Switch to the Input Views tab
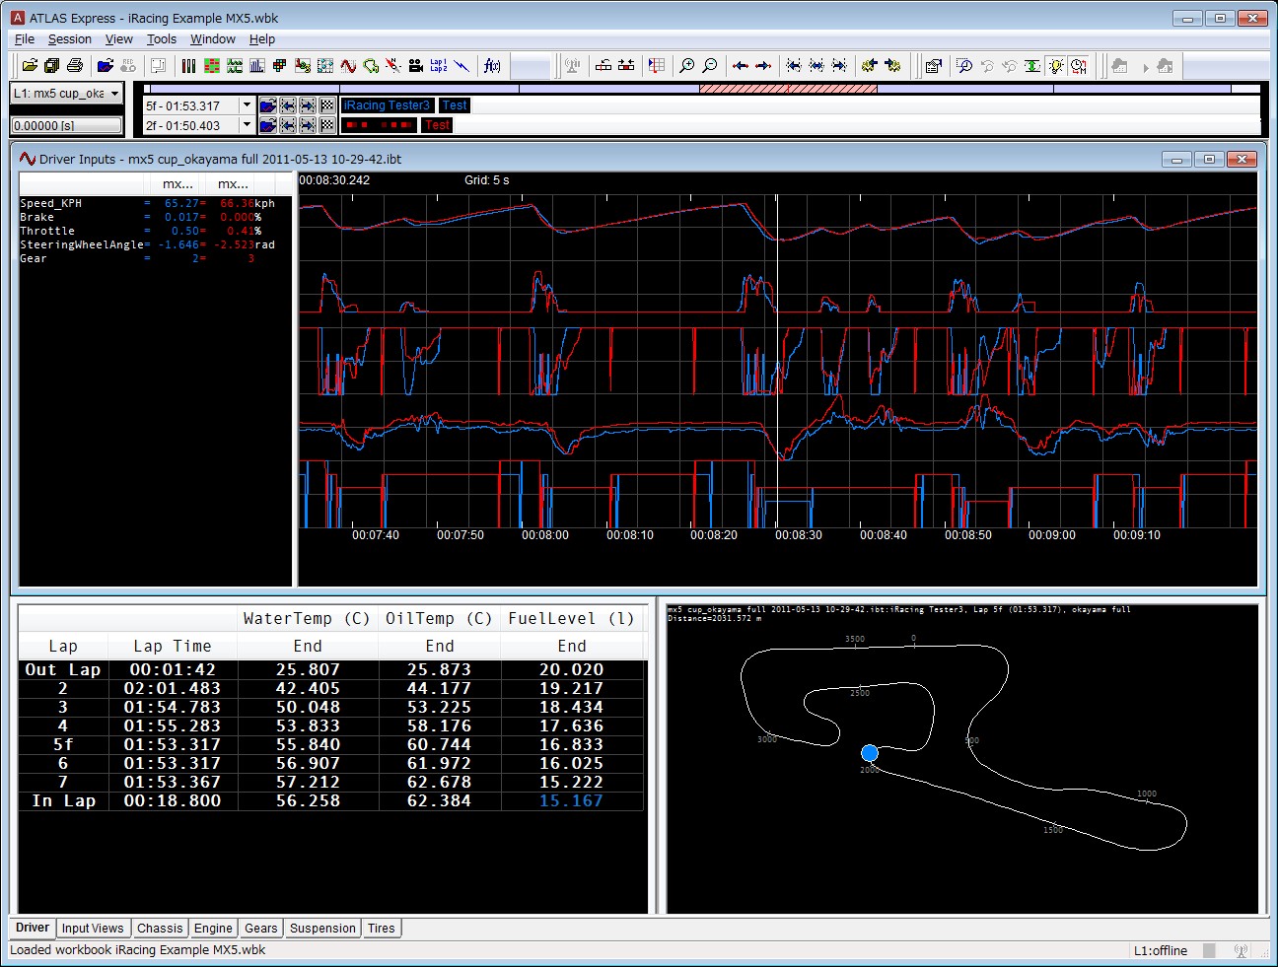1278x967 pixels. [93, 929]
